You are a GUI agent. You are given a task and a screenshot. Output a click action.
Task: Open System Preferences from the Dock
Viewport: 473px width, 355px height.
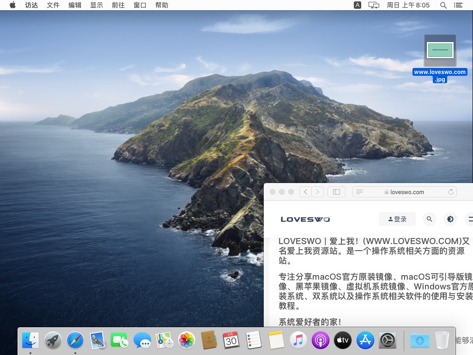(387, 341)
